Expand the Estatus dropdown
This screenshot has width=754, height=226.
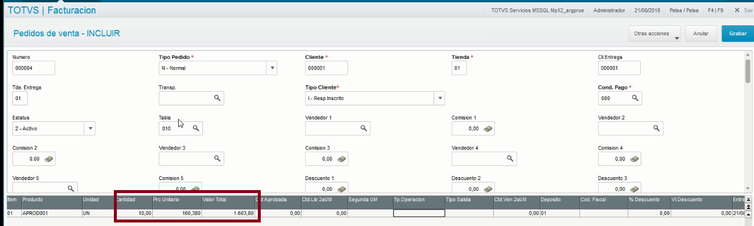tap(90, 128)
